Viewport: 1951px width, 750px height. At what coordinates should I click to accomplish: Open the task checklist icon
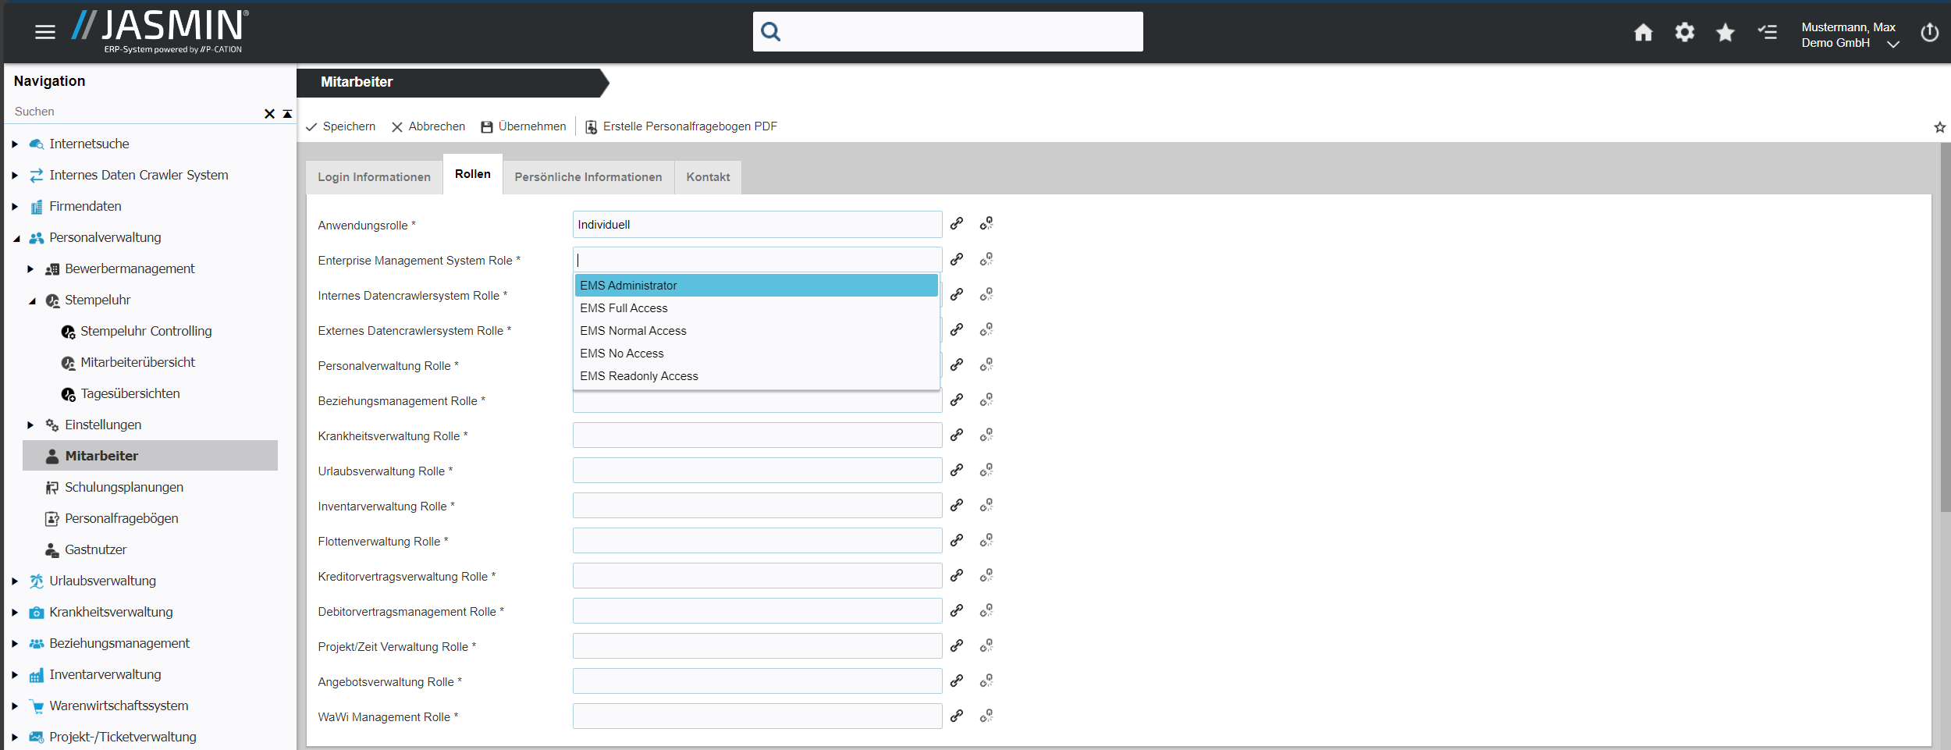1767,32
